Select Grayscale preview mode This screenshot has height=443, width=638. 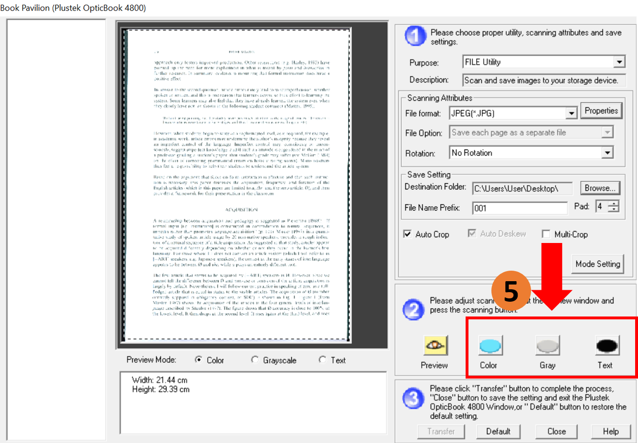[x=255, y=360]
